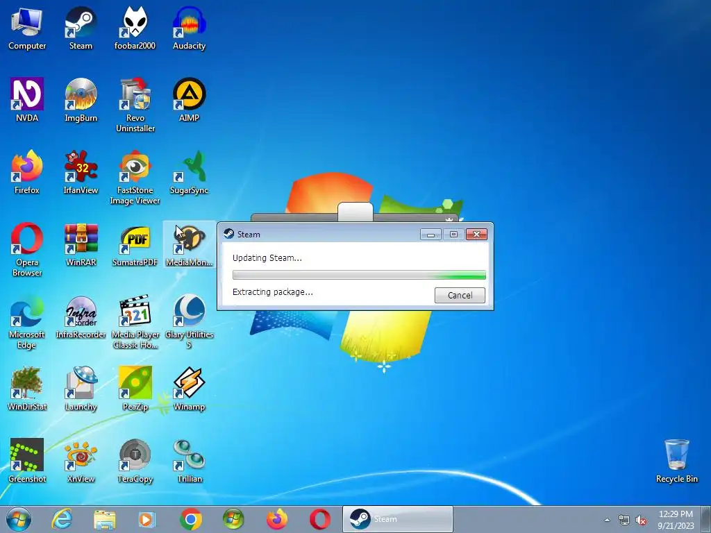Open the Windows Start menu
711x533 pixels.
[19, 519]
